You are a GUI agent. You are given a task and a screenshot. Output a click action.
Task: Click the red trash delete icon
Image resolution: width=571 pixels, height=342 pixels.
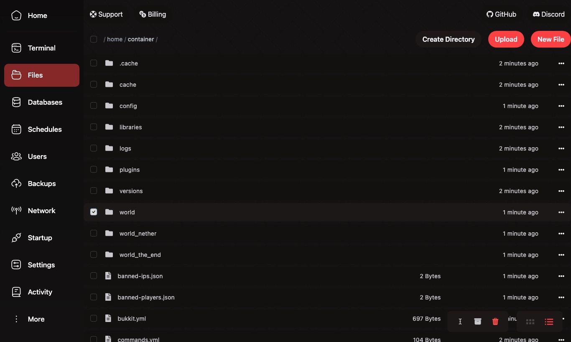point(495,322)
